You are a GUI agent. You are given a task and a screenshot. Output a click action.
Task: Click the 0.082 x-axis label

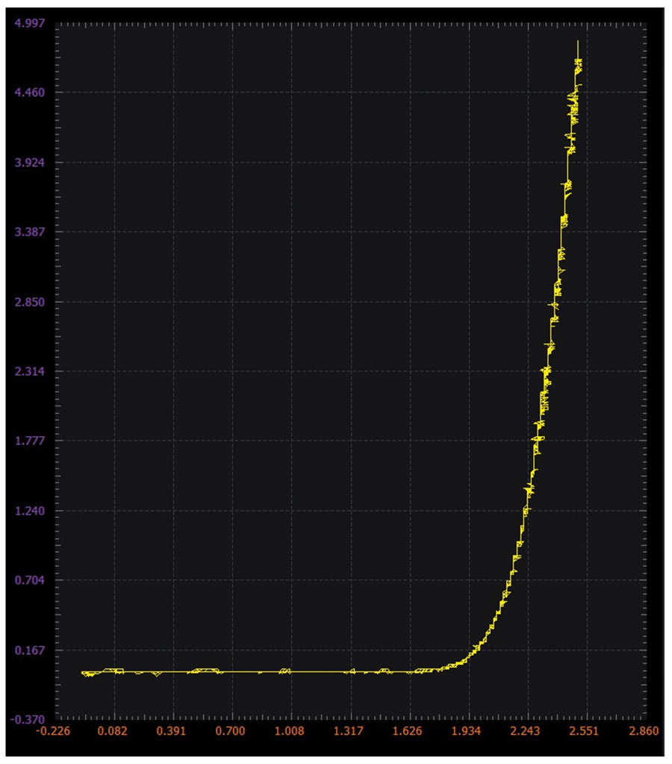click(x=112, y=731)
